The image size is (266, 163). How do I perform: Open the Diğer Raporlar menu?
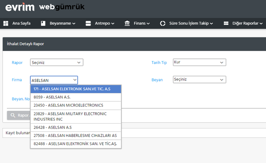[x=247, y=23]
